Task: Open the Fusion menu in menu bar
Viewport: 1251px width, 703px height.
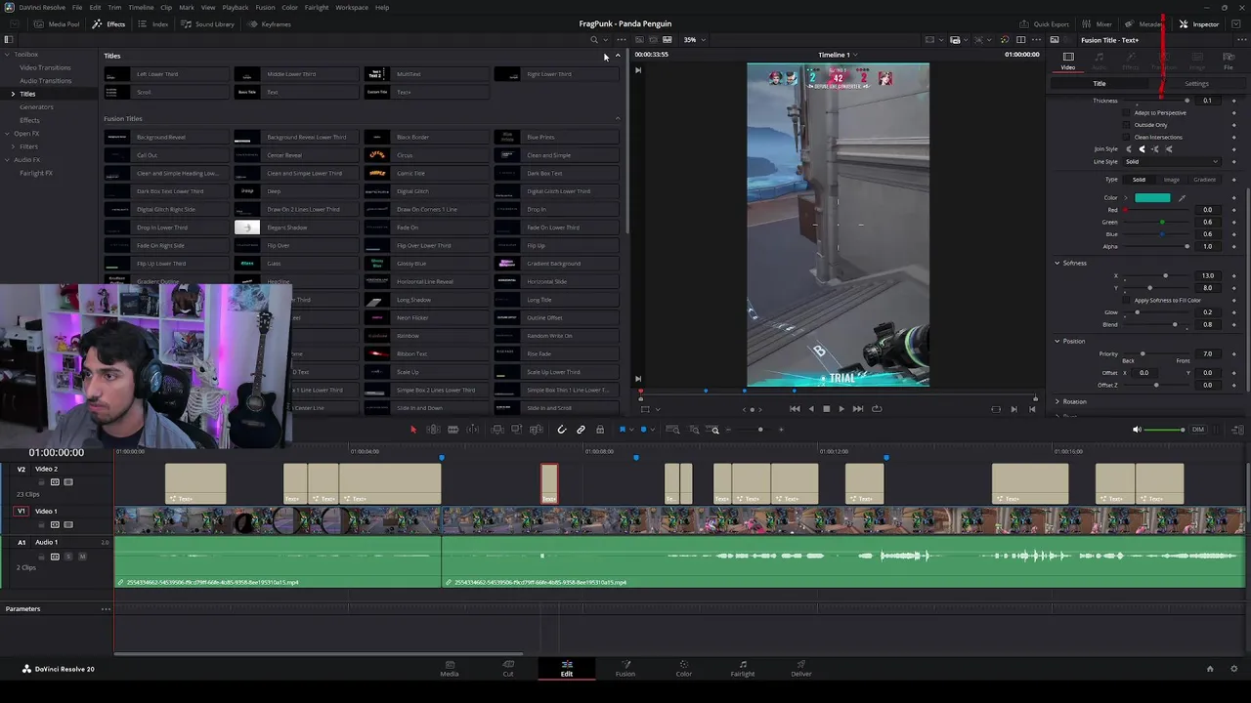Action: pyautogui.click(x=265, y=7)
